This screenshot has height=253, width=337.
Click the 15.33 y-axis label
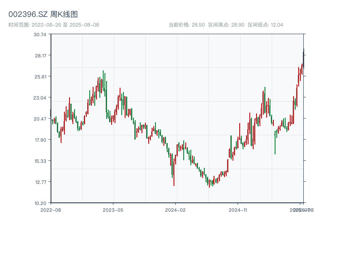[40, 161]
